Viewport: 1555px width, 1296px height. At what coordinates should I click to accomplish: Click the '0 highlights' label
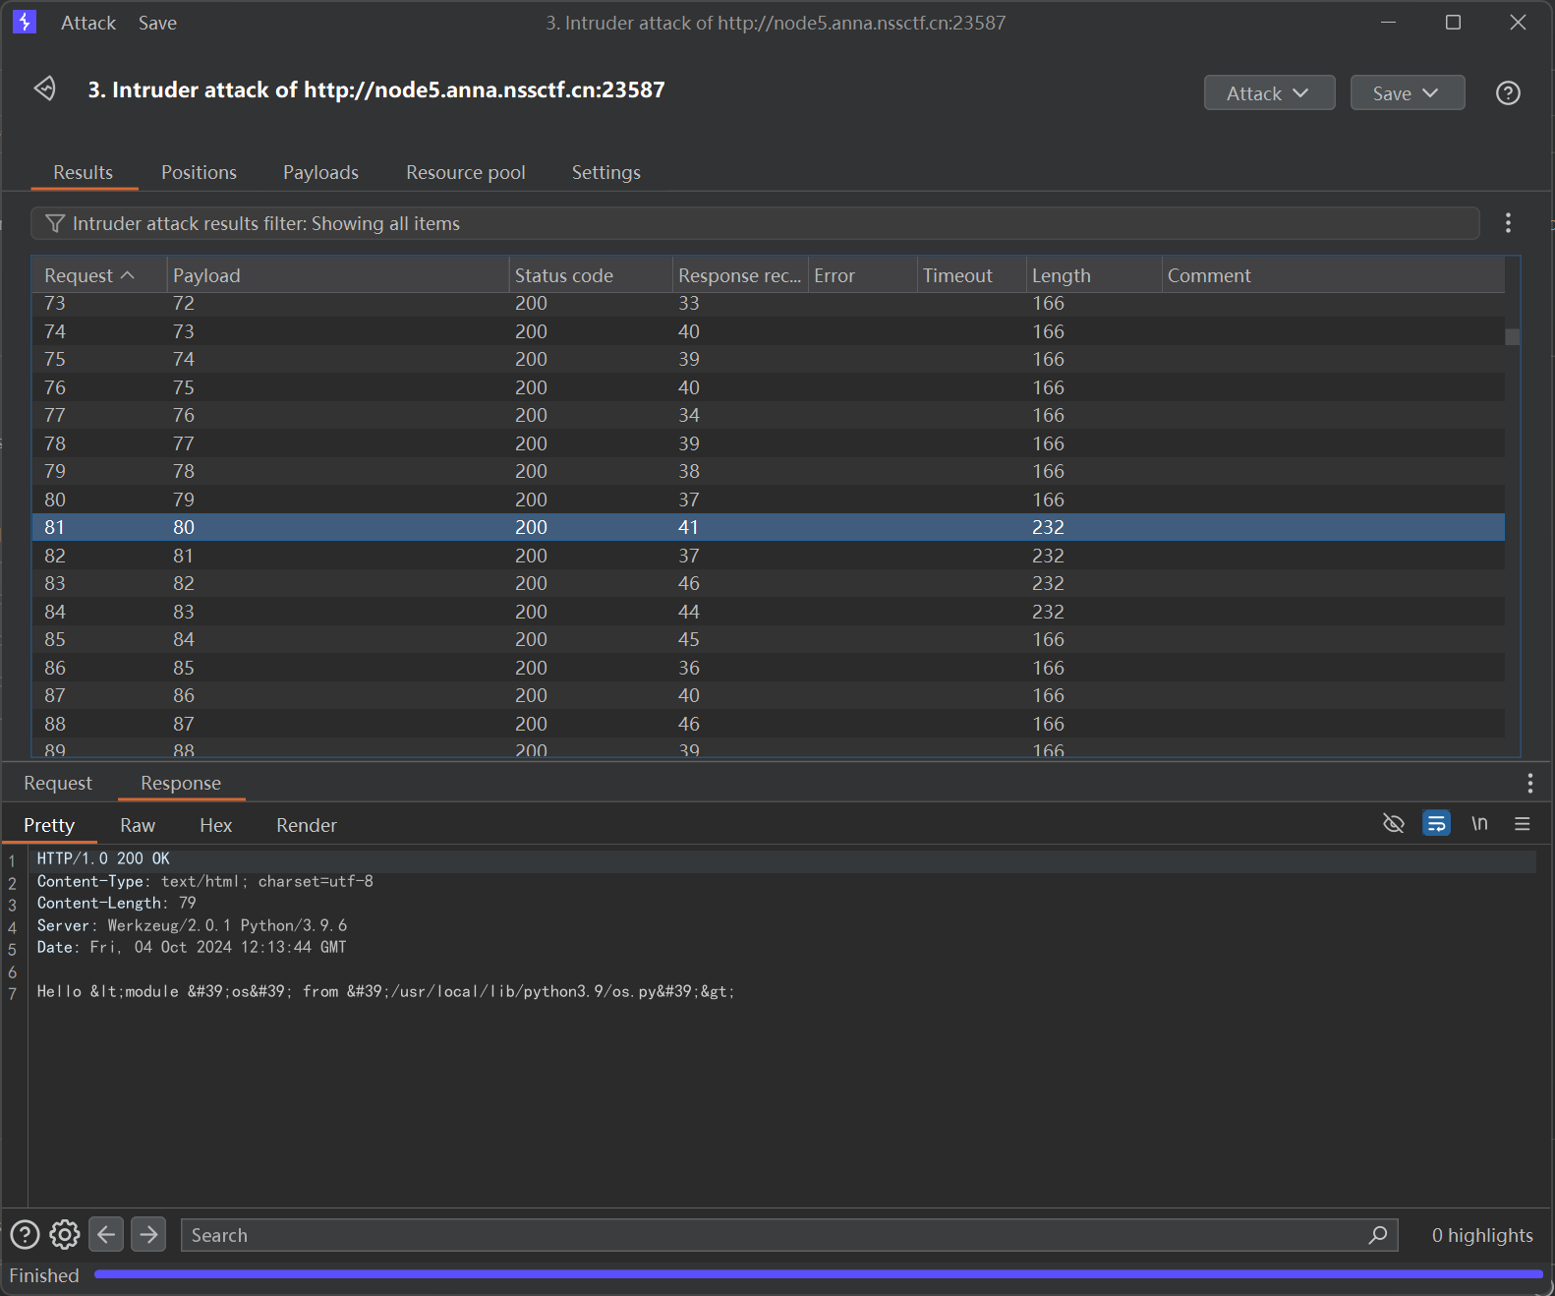(1482, 1235)
